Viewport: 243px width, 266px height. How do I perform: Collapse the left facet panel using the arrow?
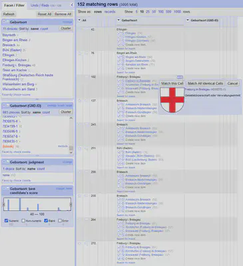[72, 5]
